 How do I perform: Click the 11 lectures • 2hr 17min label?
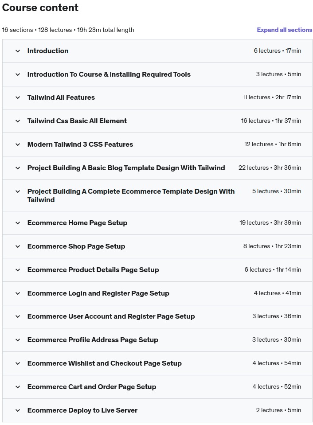271,97
